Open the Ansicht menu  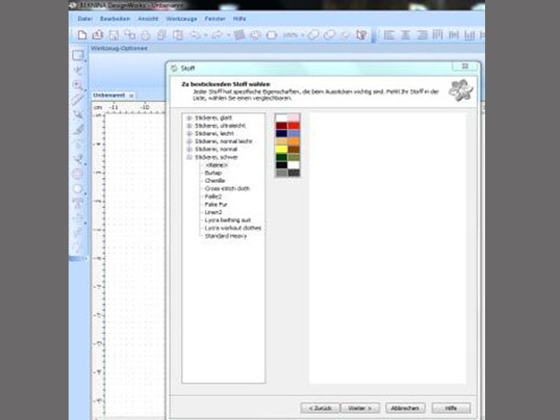point(148,19)
